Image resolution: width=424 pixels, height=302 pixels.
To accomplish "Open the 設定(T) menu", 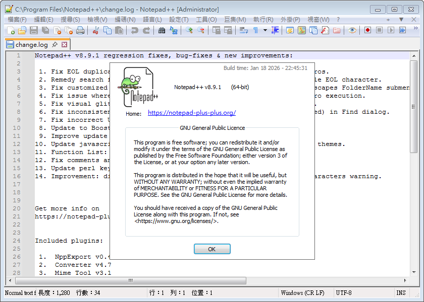I will point(179,20).
